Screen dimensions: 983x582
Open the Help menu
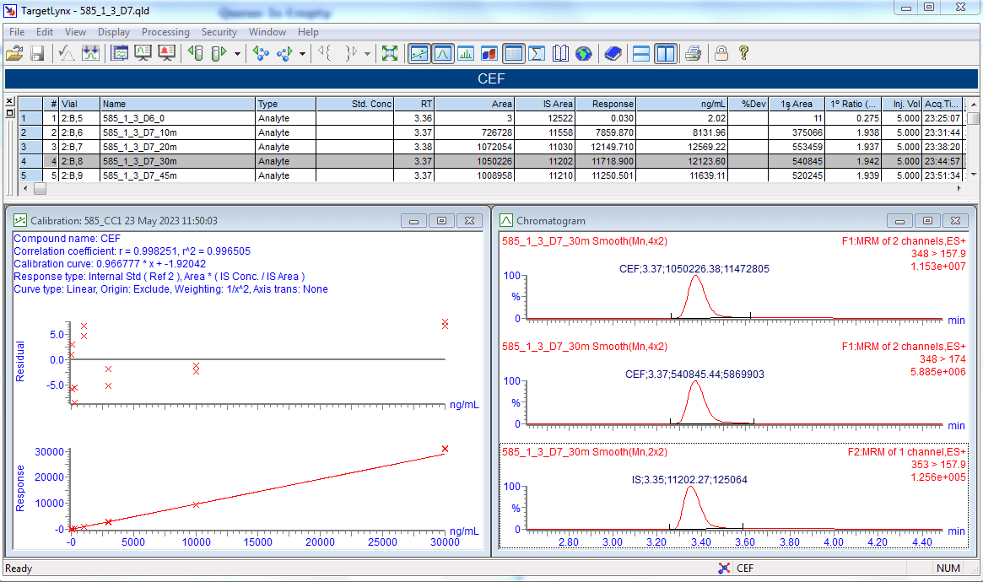pyautogui.click(x=308, y=32)
